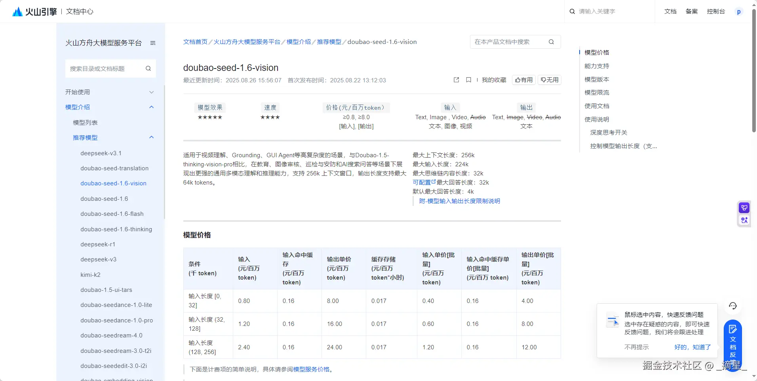757x381 pixels.
Task: Dismiss popup with 好的，知道了
Action: 692,347
